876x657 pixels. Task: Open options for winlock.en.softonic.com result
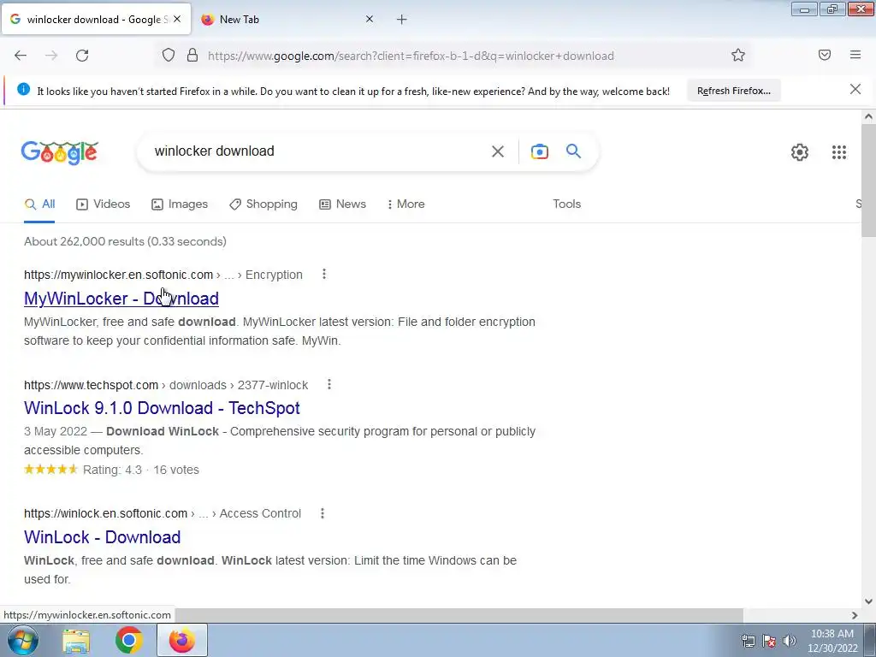(x=323, y=513)
